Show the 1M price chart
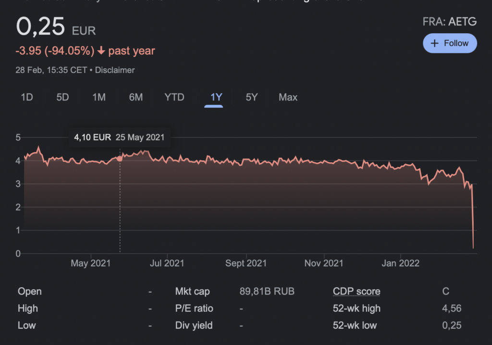 (x=99, y=97)
